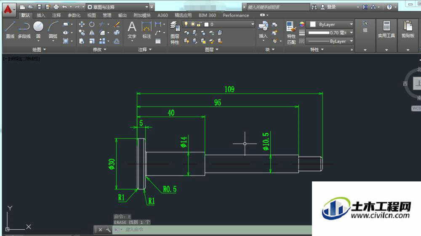
Task: Switch to the 参数化 ribbon tab
Action: pos(74,15)
